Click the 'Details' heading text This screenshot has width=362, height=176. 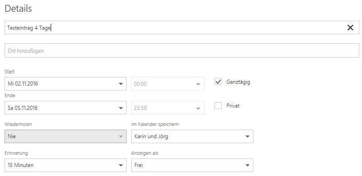pos(18,9)
